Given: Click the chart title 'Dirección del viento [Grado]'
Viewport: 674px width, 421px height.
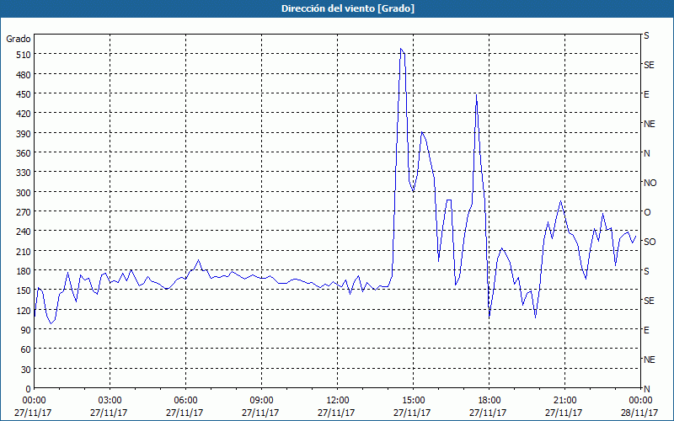Looking at the screenshot, I should pos(347,8).
